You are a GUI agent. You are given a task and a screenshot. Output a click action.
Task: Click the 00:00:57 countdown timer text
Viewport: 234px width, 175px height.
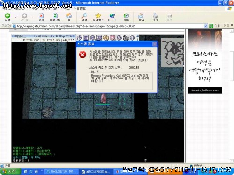point(134,68)
